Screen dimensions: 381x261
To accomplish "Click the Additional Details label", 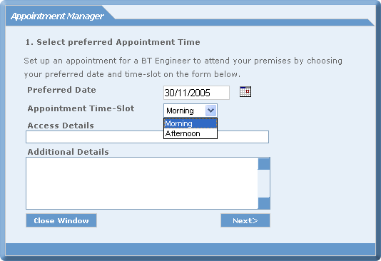I will (68, 152).
